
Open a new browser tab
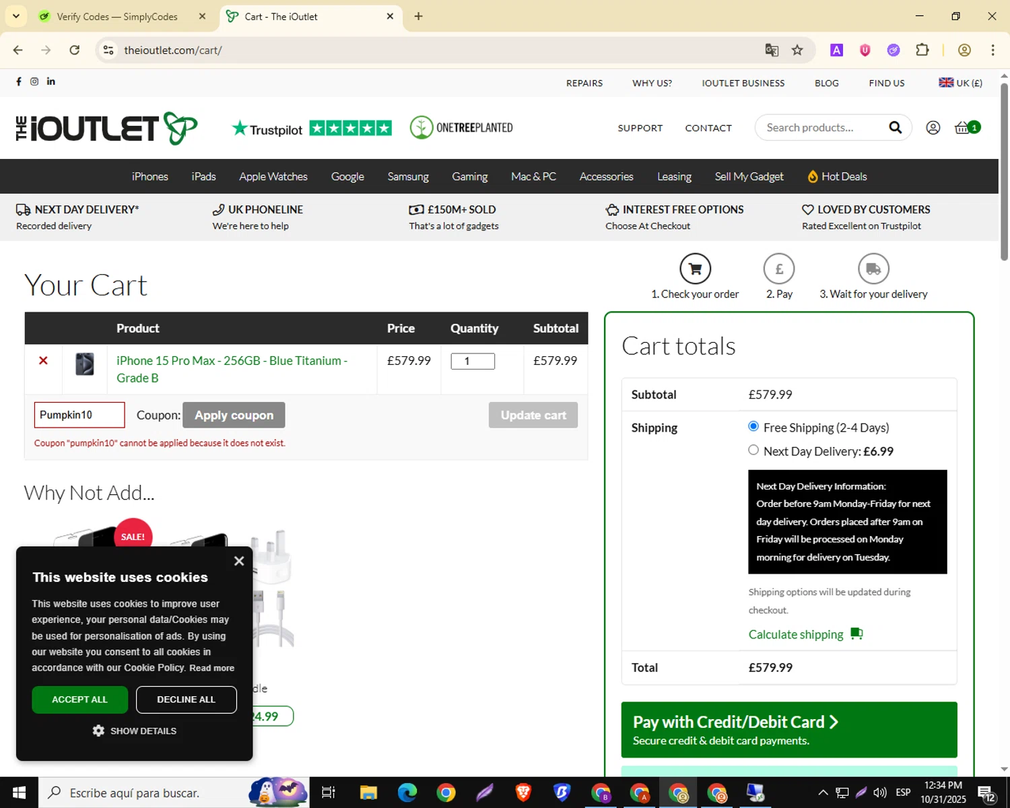418,16
